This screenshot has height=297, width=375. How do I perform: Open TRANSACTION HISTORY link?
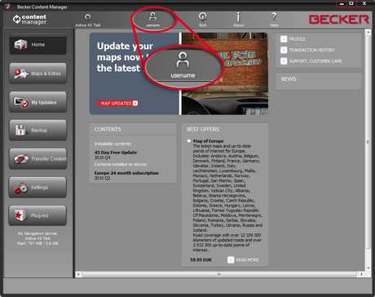click(x=307, y=50)
